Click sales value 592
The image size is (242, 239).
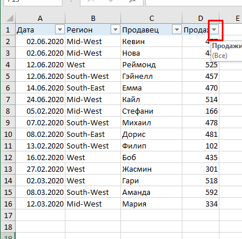[200, 193]
